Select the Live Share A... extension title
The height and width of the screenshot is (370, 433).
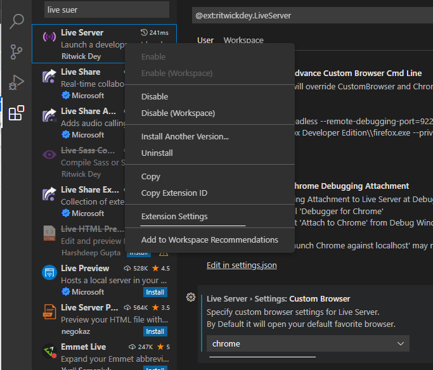pyautogui.click(x=88, y=112)
